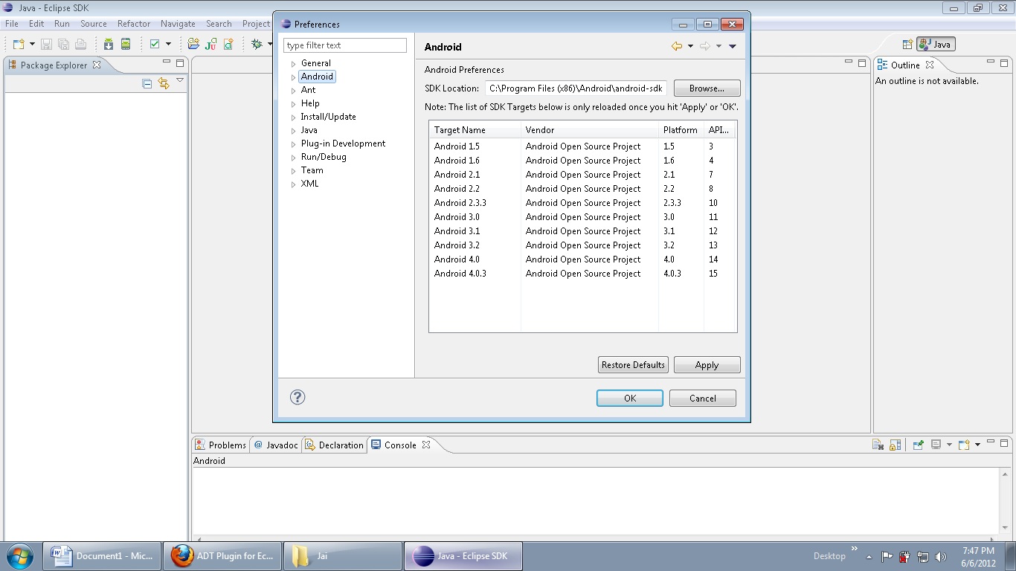Toggle Link with Editor in Package Explorer
This screenshot has width=1016, height=571.
click(x=164, y=84)
